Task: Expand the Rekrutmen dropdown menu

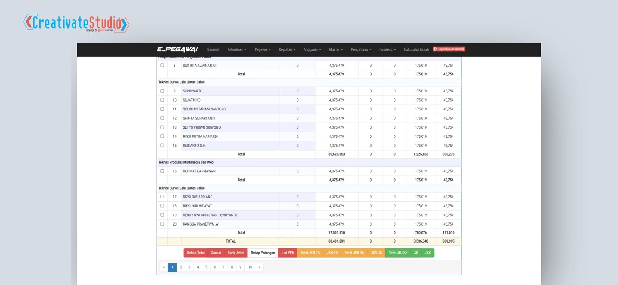Action: click(x=237, y=49)
